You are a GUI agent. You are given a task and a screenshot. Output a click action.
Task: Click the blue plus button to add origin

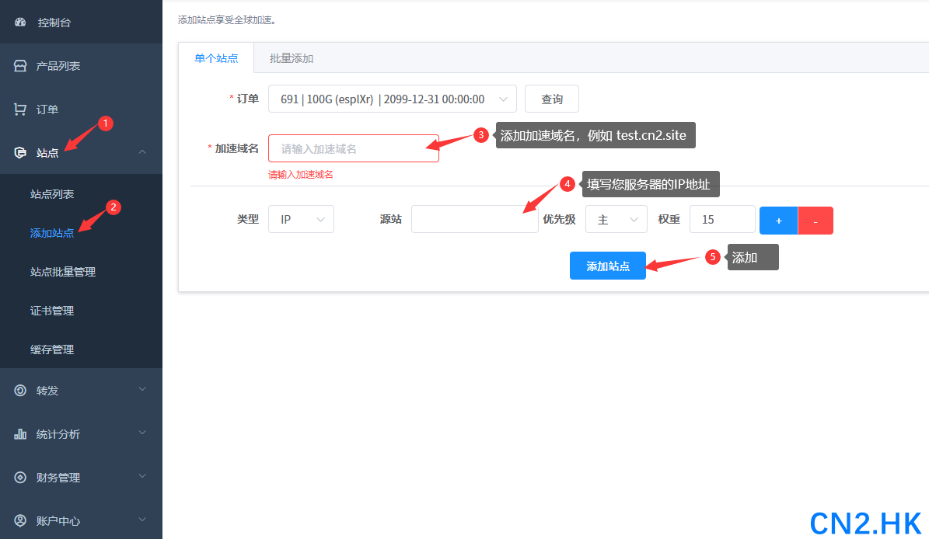pos(778,221)
